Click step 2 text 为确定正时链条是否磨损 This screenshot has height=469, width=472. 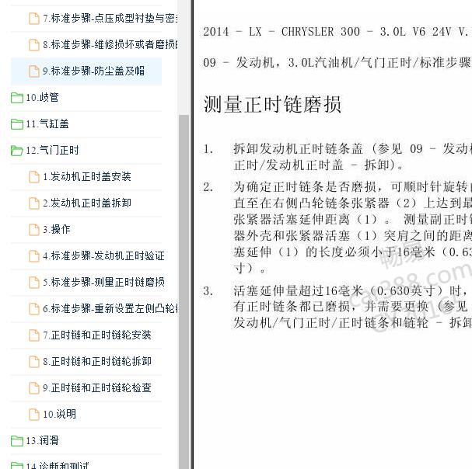[x=352, y=228]
